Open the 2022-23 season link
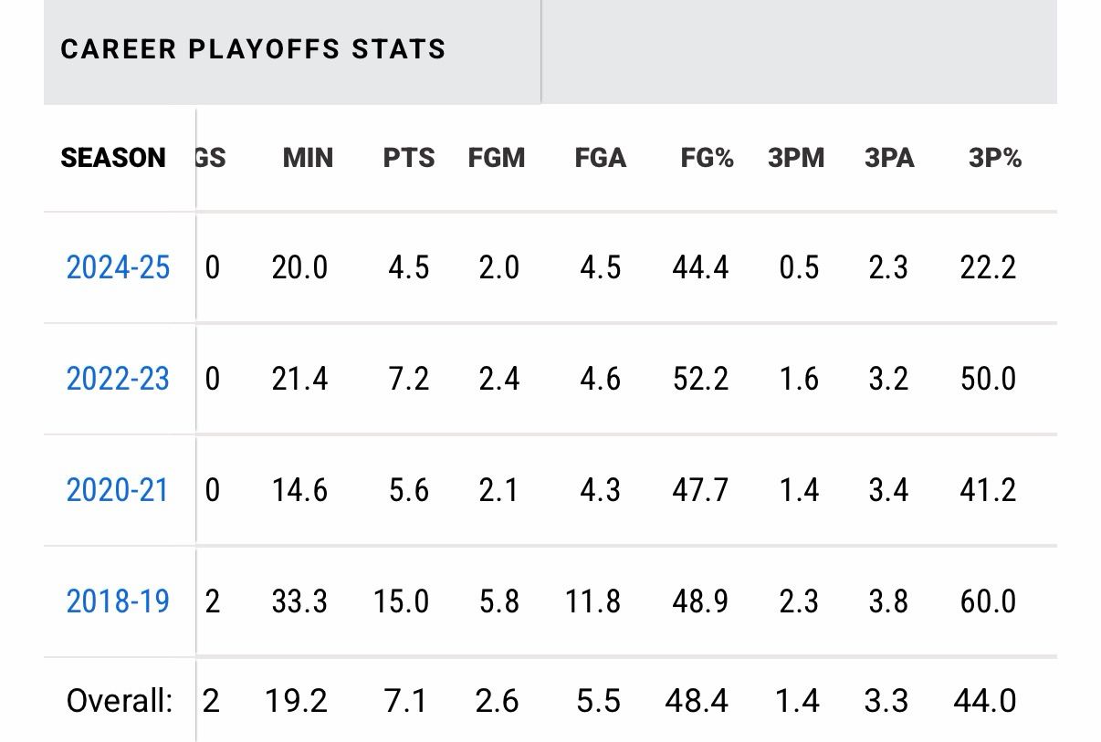Image resolution: width=1101 pixels, height=742 pixels. 118,379
